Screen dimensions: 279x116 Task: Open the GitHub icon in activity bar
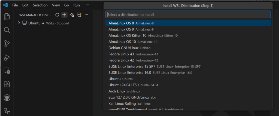tap(7, 98)
